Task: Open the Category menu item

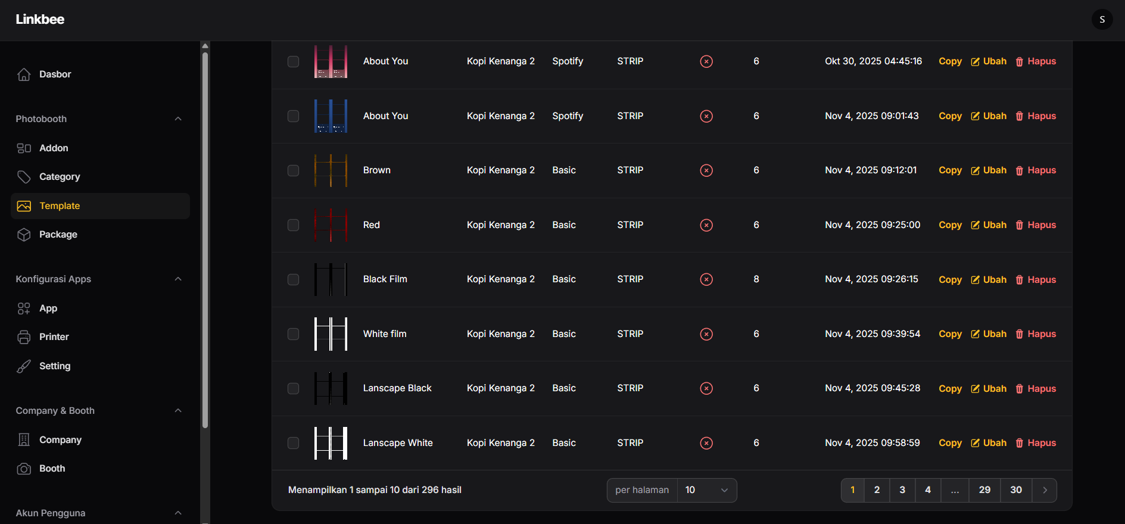Action: click(100, 177)
